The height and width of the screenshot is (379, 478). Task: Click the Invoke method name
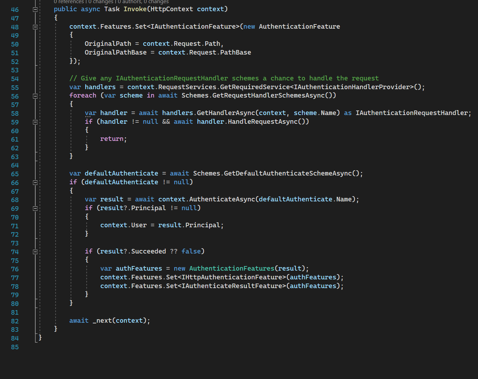point(135,9)
